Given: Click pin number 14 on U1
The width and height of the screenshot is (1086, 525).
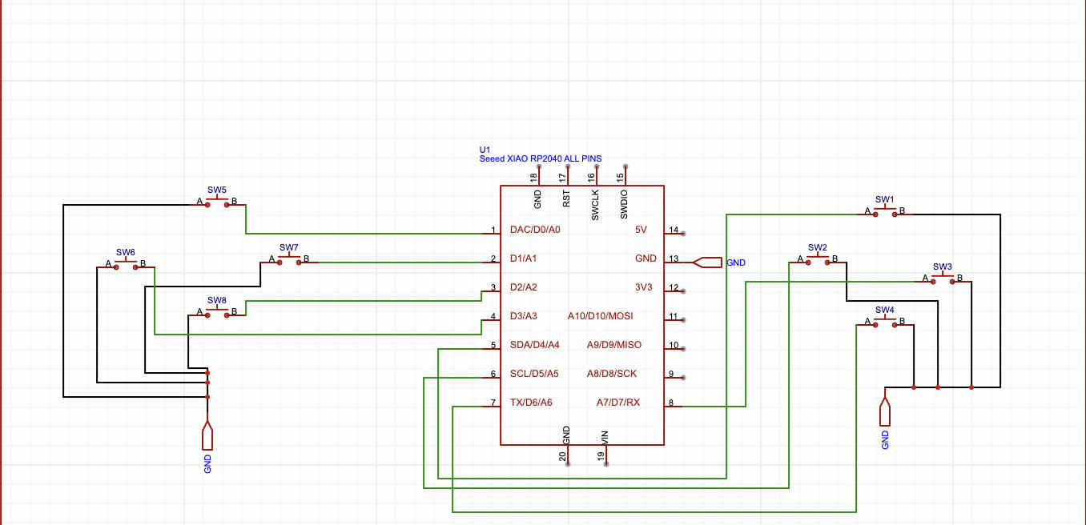Looking at the screenshot, I should pos(674,230).
